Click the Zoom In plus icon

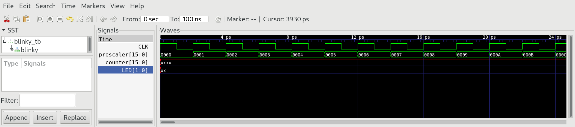pyautogui.click(x=50, y=19)
